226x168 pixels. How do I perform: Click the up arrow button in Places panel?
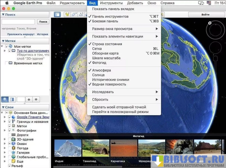click(29, 99)
